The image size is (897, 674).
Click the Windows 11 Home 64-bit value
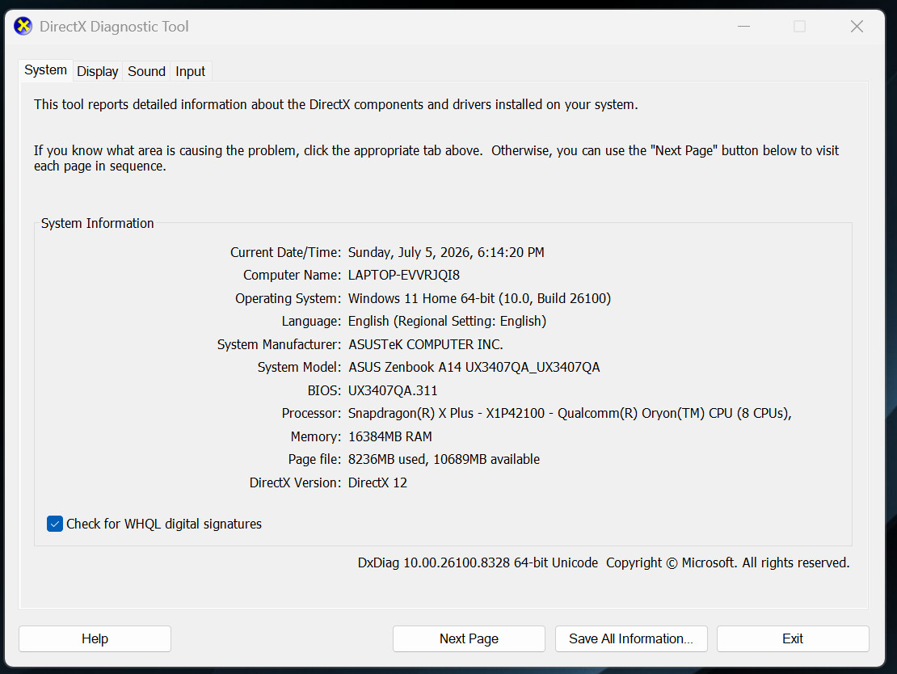point(479,299)
